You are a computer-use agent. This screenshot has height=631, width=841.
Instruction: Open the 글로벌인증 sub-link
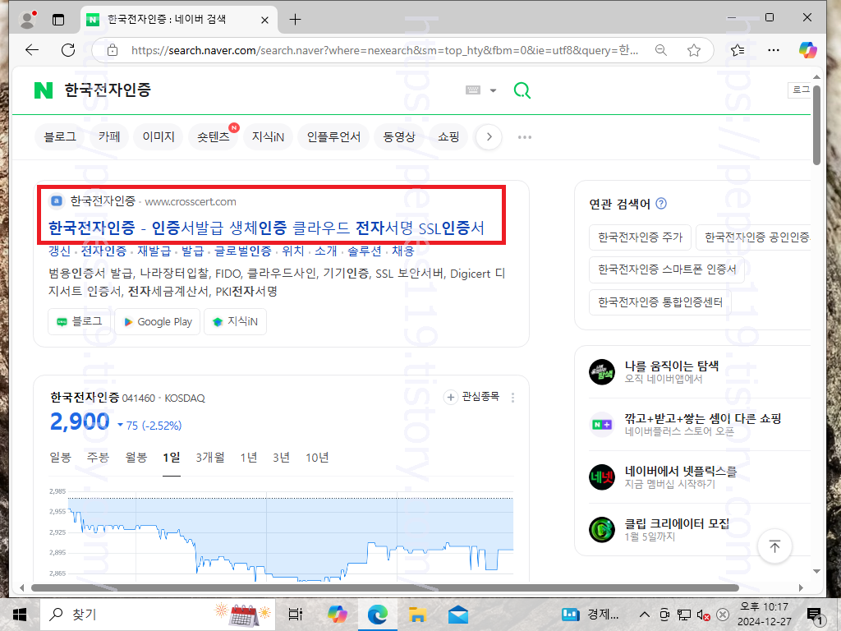[x=243, y=251]
